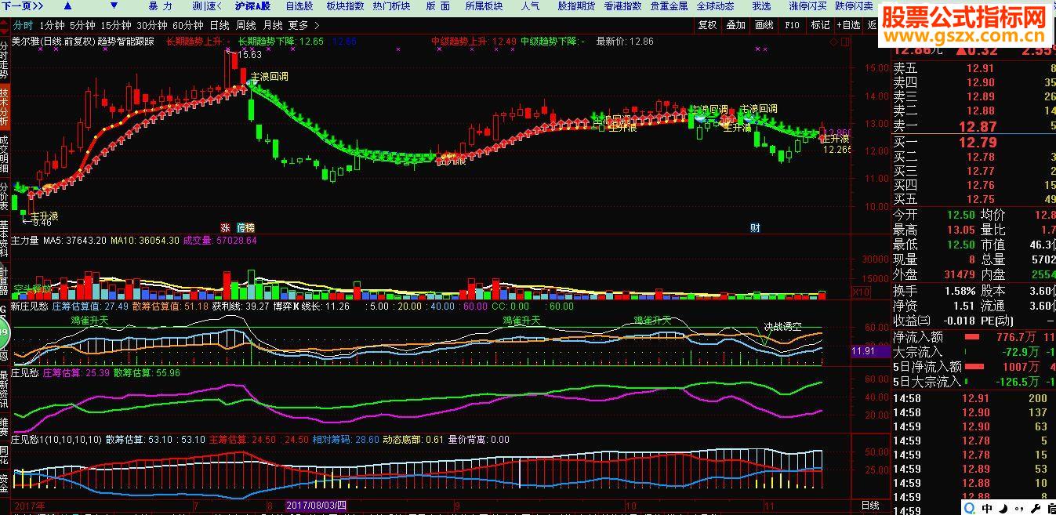Open 成交明细 sidebar tab
Image resolution: width=1056 pixels, height=515 pixels.
coord(4,154)
